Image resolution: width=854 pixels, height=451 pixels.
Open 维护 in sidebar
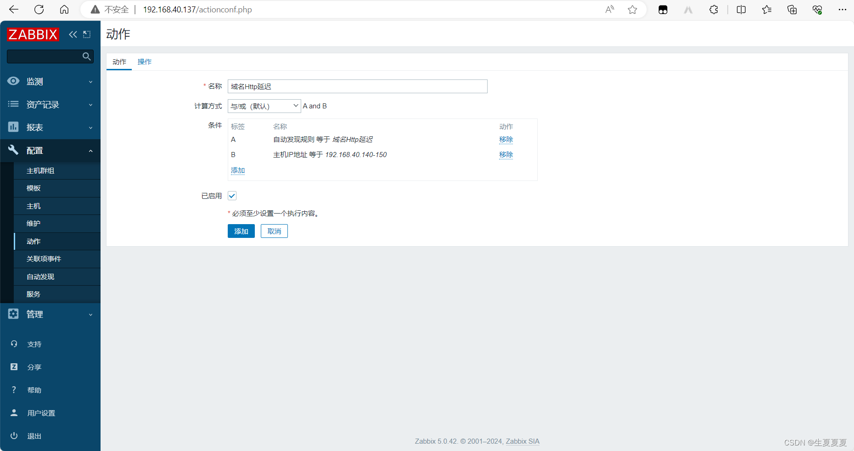coord(57,224)
